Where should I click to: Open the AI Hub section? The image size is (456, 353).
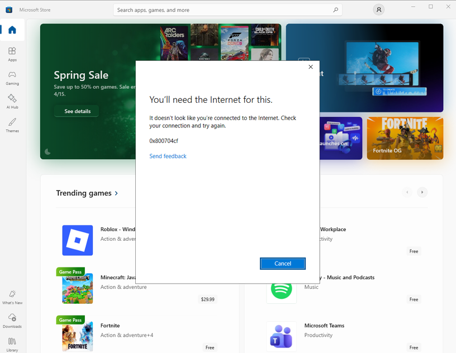[12, 102]
